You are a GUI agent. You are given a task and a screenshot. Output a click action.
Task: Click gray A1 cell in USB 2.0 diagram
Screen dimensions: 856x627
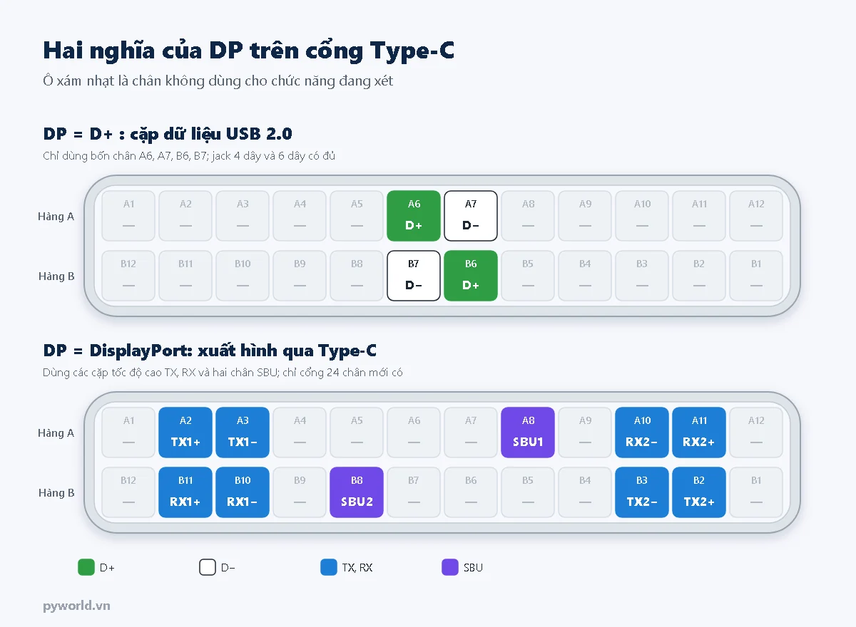pyautogui.click(x=128, y=216)
